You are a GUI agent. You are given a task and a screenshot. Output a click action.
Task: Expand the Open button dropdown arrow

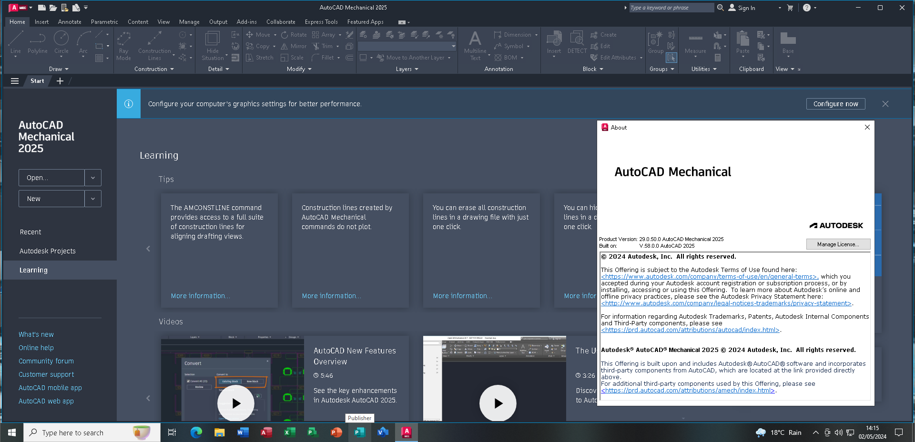click(93, 178)
